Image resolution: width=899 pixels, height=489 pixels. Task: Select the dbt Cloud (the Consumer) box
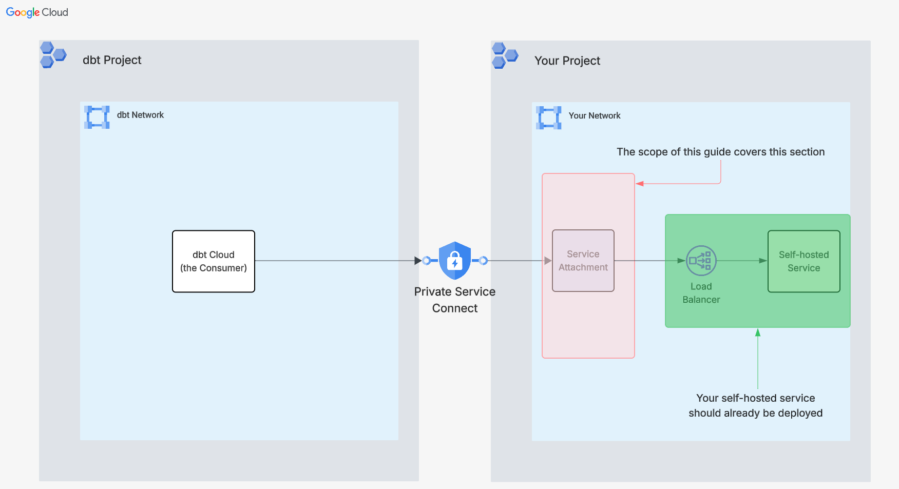click(x=214, y=261)
